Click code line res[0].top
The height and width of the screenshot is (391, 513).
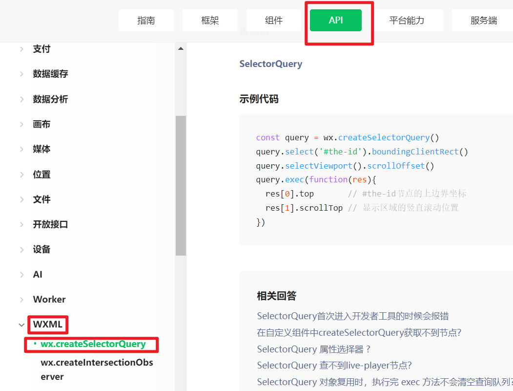tap(366, 194)
